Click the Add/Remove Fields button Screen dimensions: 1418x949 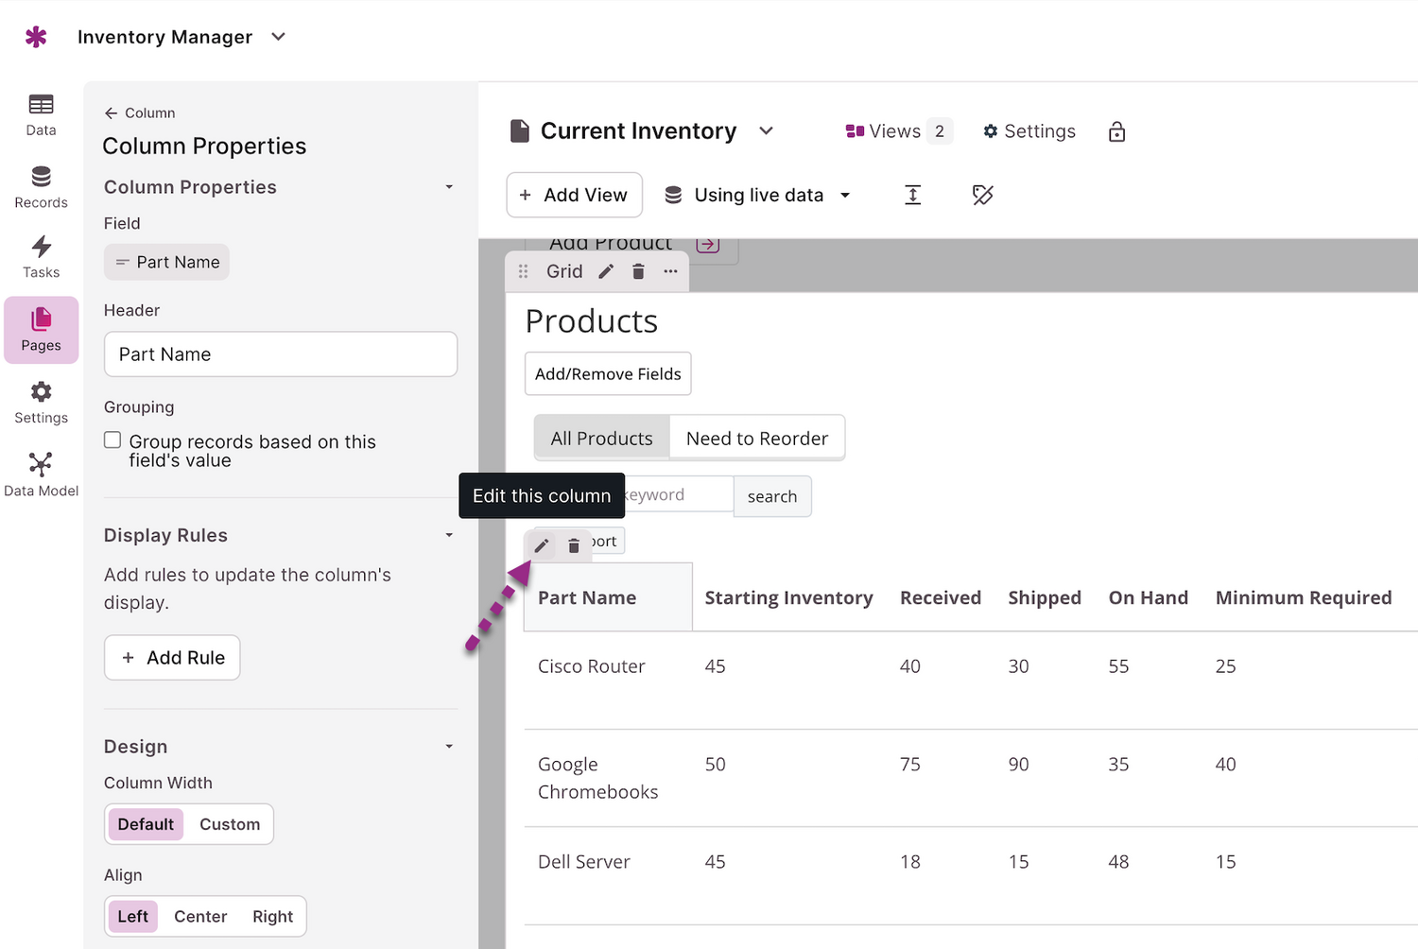[608, 374]
